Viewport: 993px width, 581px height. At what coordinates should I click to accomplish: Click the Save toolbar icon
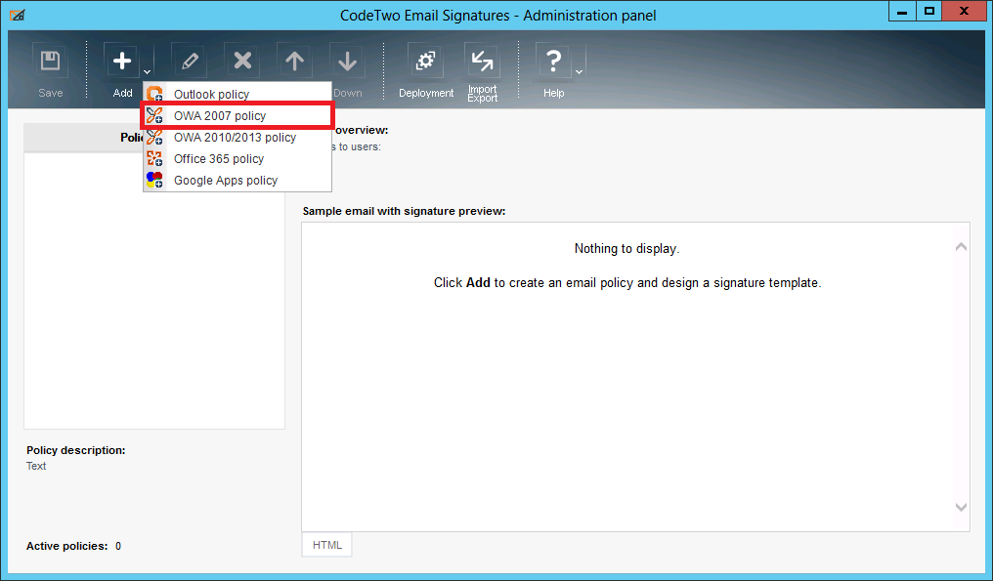point(50,62)
